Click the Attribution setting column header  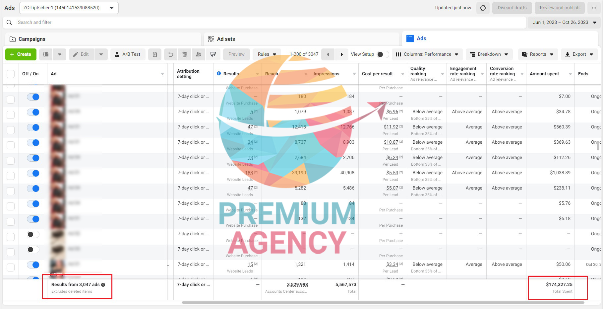193,74
